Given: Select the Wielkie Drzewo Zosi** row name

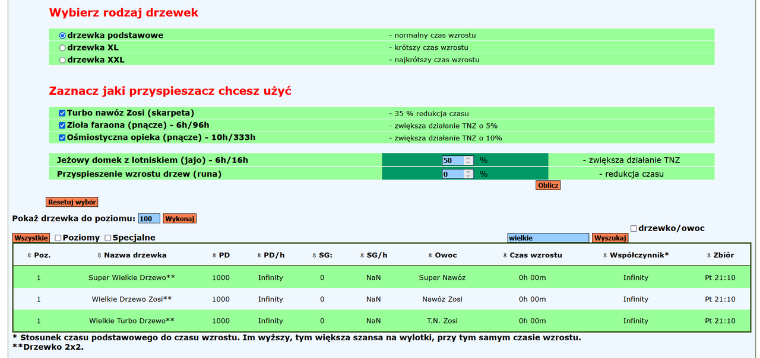Looking at the screenshot, I should click(x=132, y=299).
